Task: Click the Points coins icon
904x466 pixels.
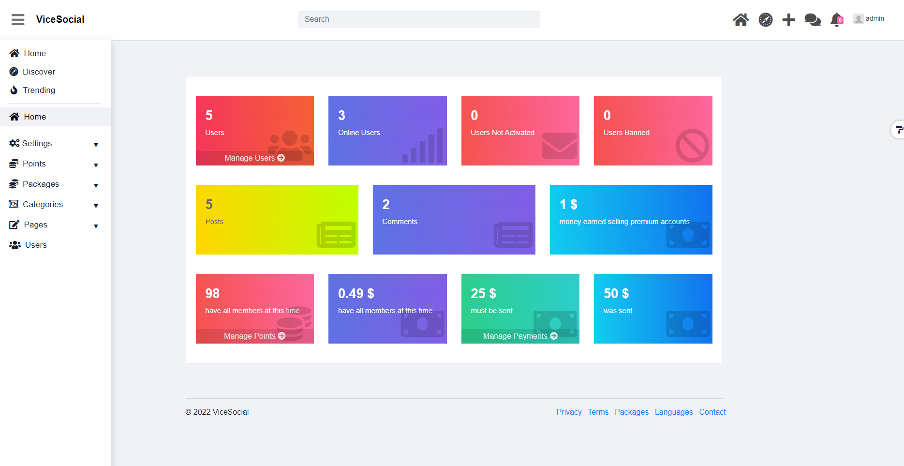Action: coord(14,164)
